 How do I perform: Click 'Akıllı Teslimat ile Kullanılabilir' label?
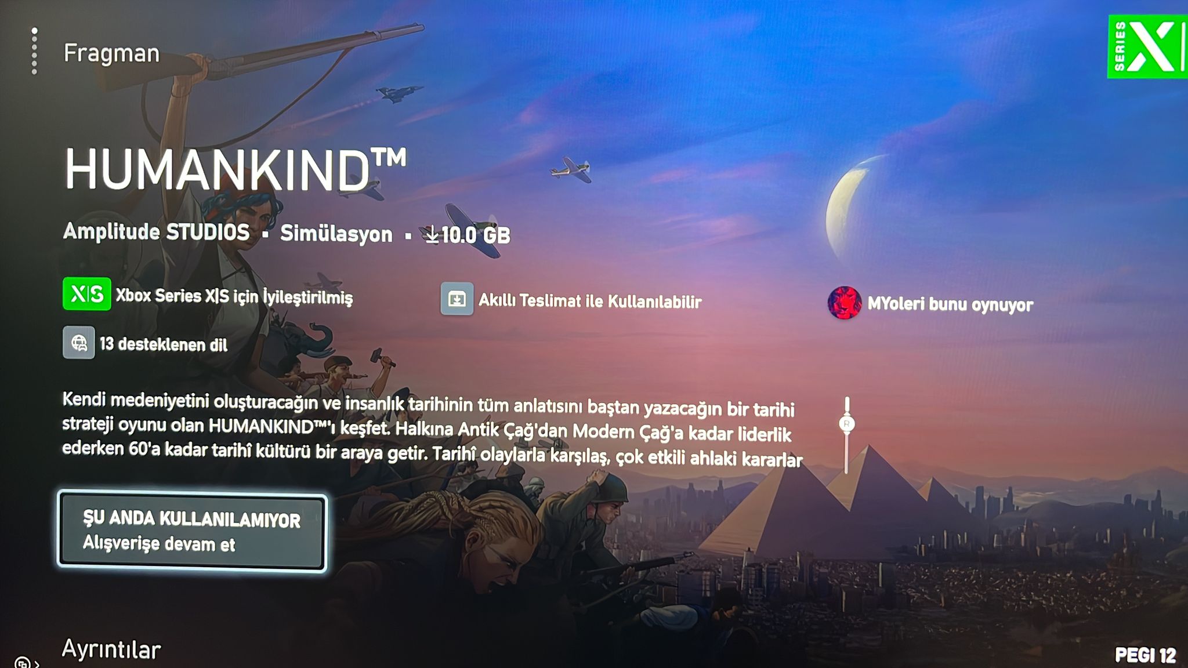pos(590,301)
